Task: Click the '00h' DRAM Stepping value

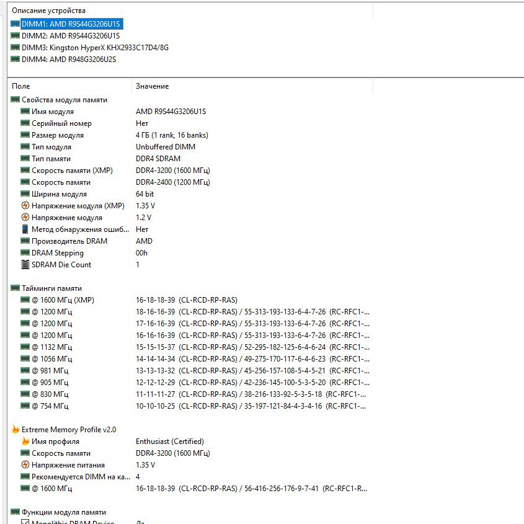Action: pyautogui.click(x=141, y=252)
